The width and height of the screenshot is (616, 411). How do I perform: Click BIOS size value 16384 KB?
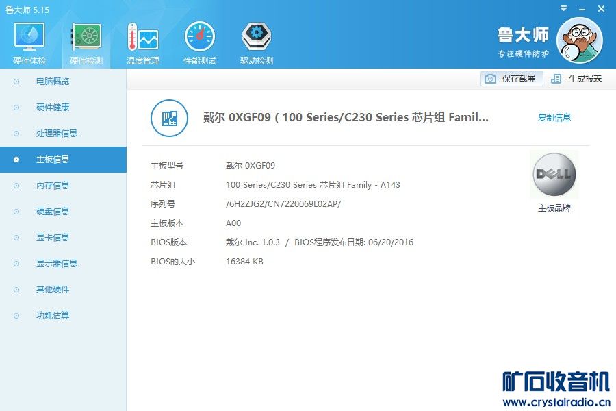click(x=244, y=262)
